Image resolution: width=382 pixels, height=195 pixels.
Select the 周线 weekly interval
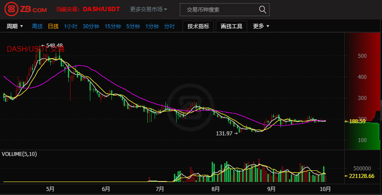coord(37,26)
